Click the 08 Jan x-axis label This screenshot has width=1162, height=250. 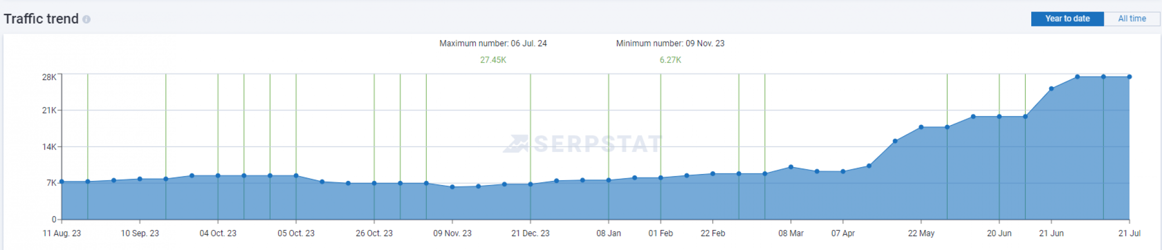point(609,233)
